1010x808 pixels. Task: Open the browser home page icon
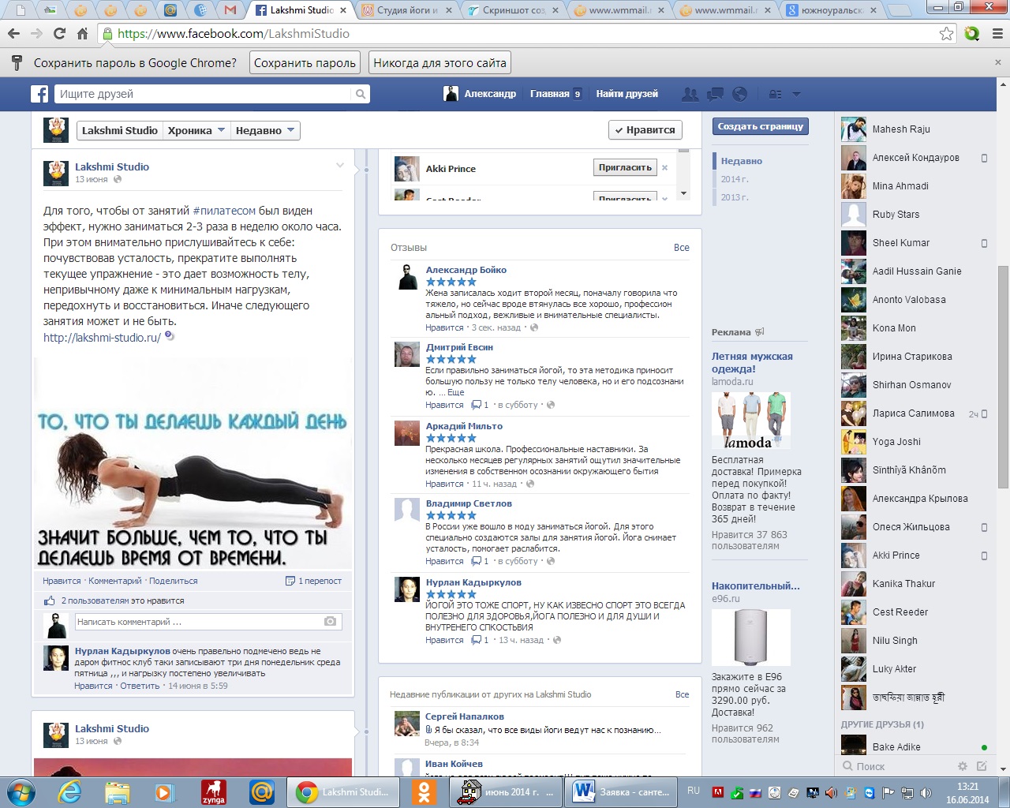82,34
